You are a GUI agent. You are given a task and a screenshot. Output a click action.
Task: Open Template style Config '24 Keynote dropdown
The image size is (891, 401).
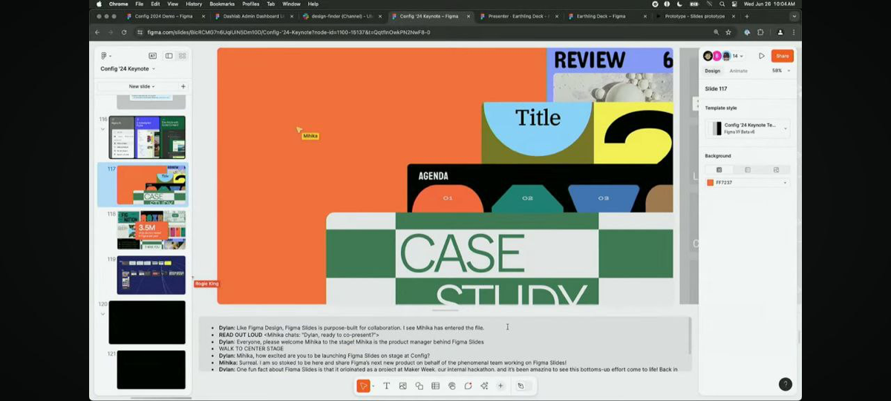pos(748,128)
